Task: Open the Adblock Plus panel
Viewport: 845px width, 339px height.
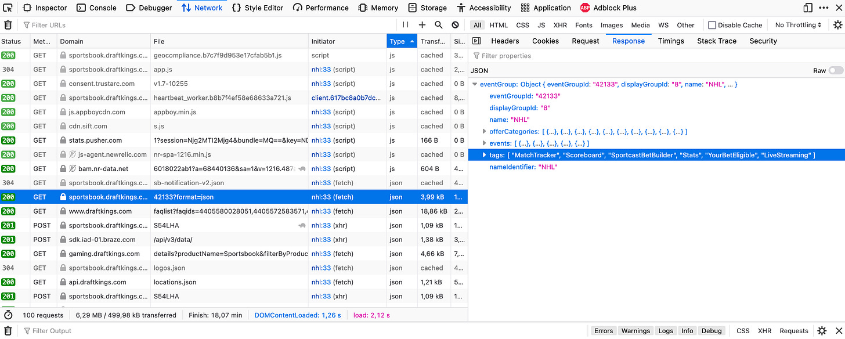Action: pyautogui.click(x=608, y=8)
